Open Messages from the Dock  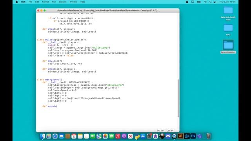click(111, 136)
